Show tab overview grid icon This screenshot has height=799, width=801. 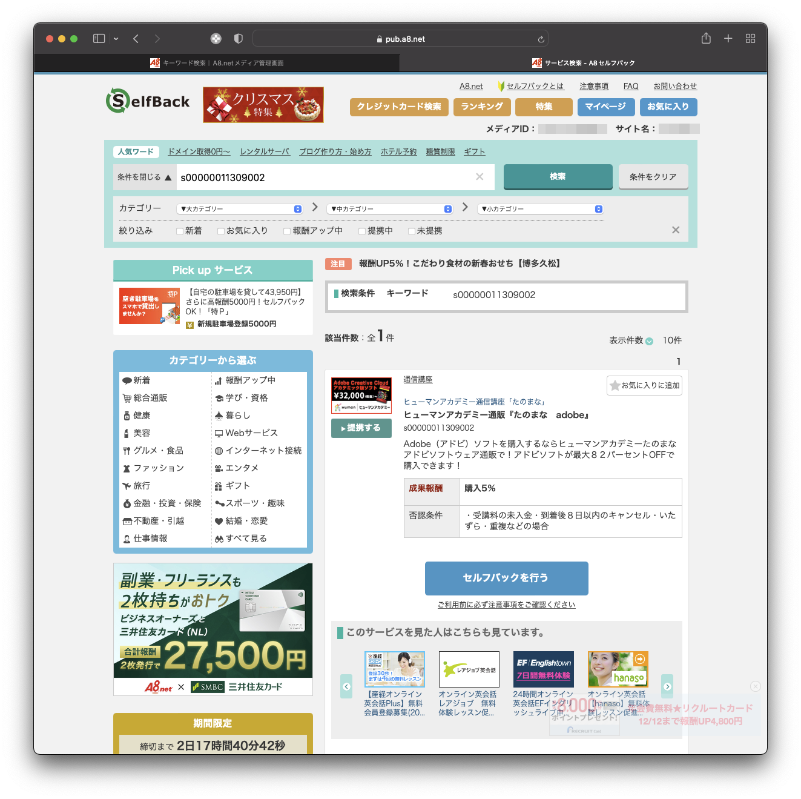coord(751,39)
